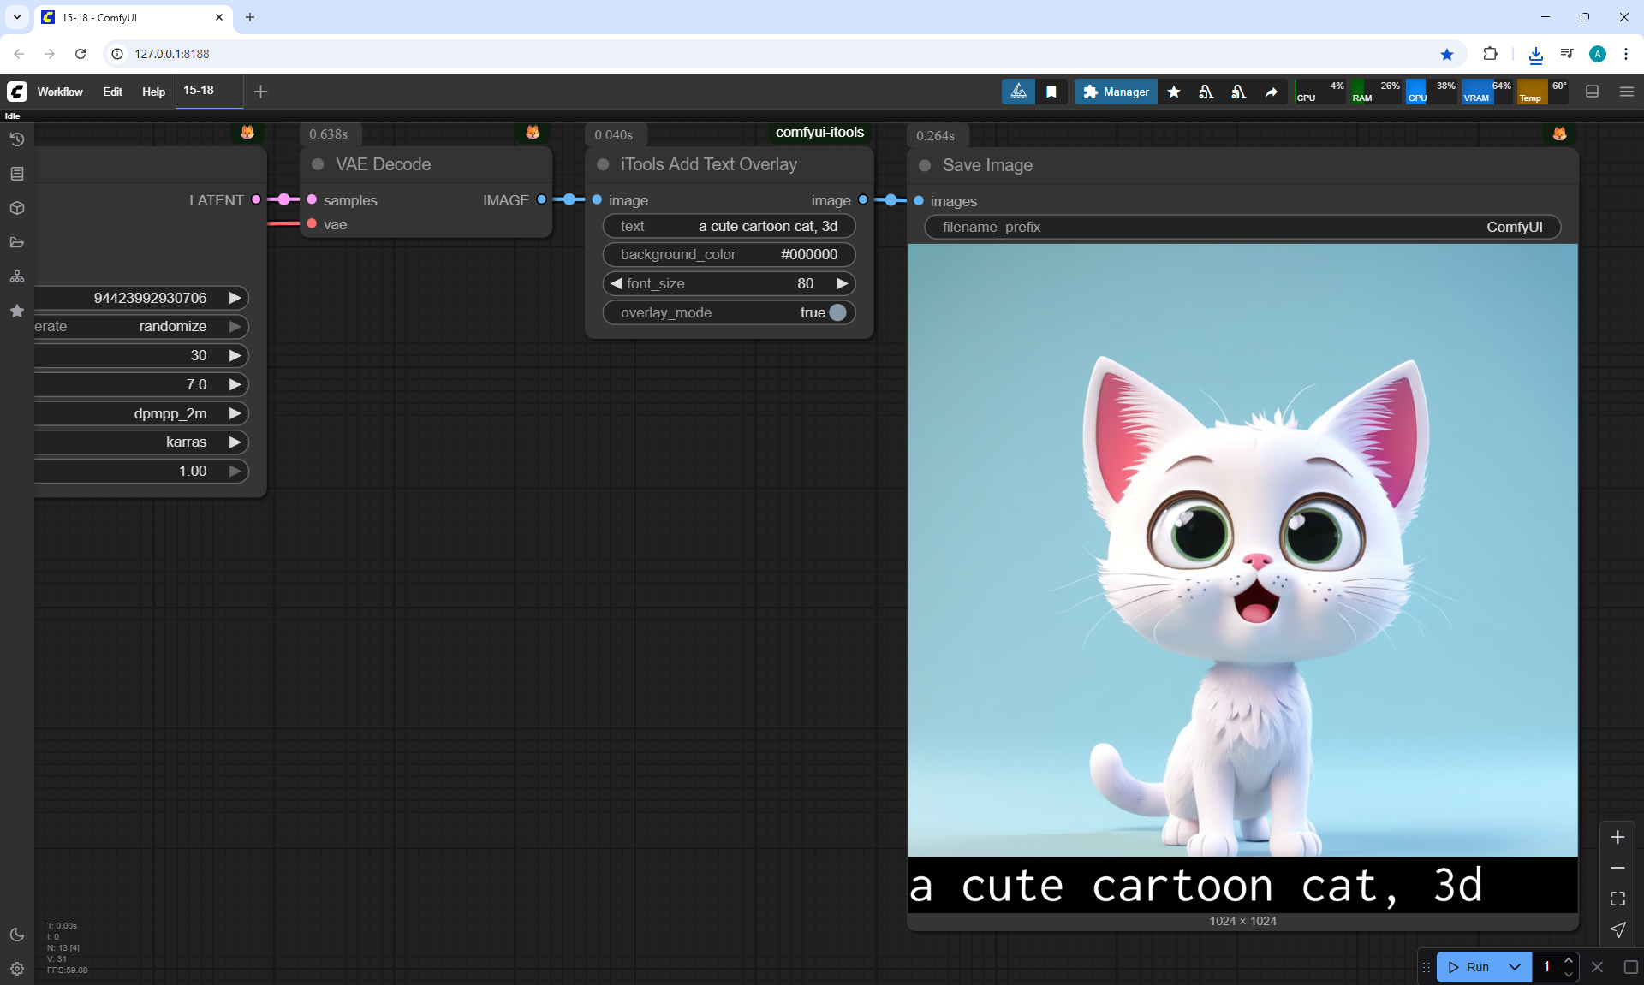The height and width of the screenshot is (985, 1644).
Task: Click the Manager button
Action: click(1116, 92)
